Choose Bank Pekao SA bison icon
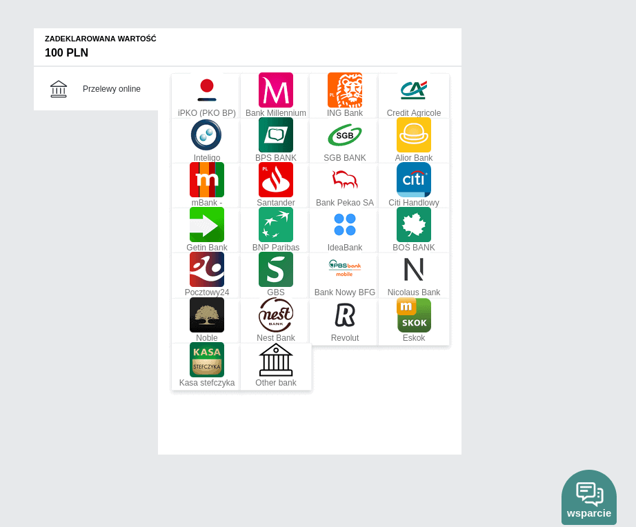This screenshot has width=636, height=527. 345,180
